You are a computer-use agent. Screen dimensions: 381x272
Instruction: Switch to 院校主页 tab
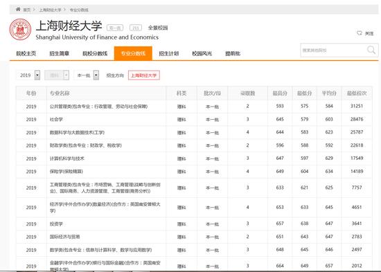pos(26,53)
